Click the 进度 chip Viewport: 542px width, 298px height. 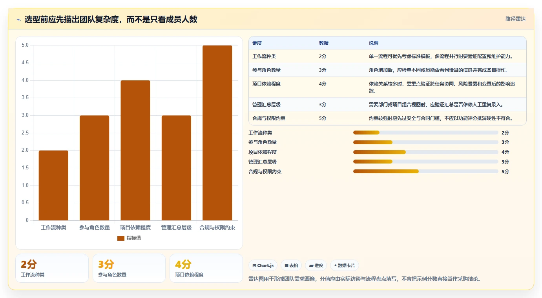tap(316, 265)
